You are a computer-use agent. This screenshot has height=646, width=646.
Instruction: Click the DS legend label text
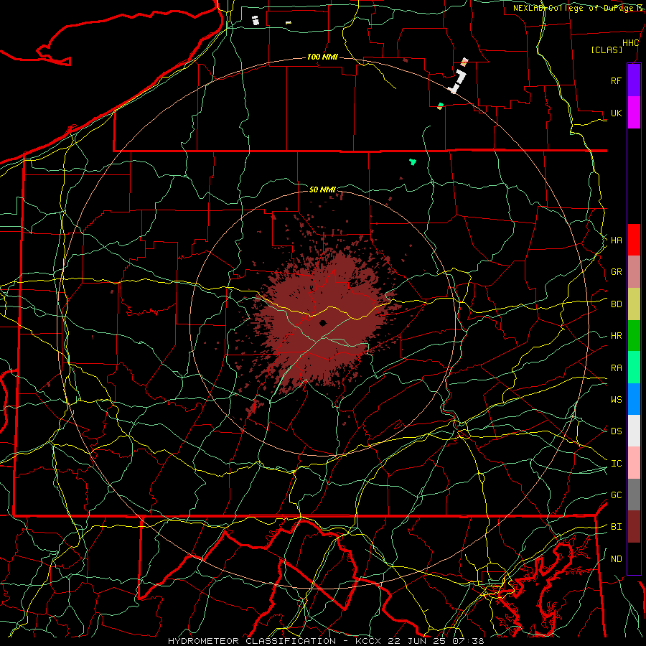pyautogui.click(x=616, y=431)
